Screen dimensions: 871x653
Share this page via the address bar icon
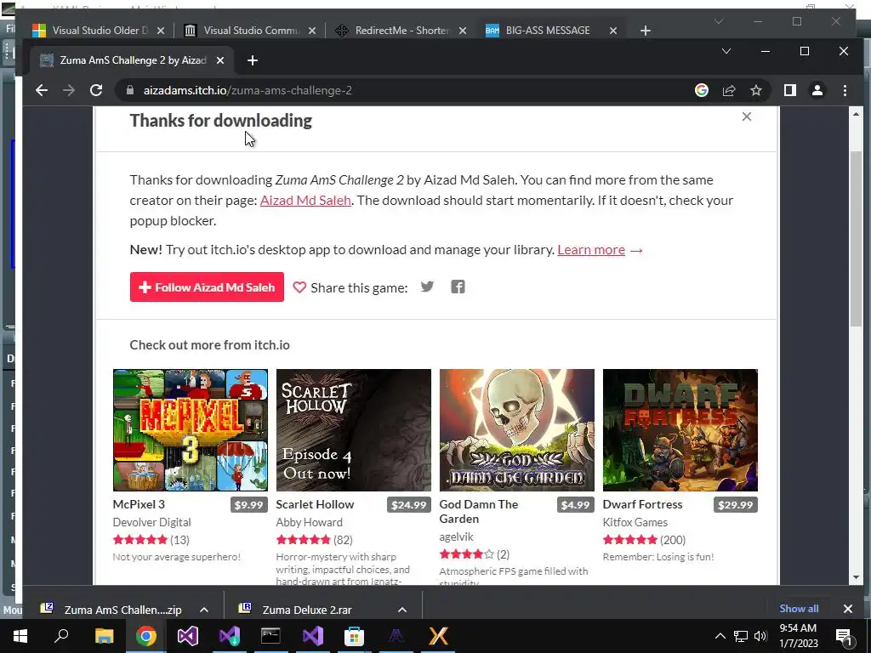click(729, 90)
